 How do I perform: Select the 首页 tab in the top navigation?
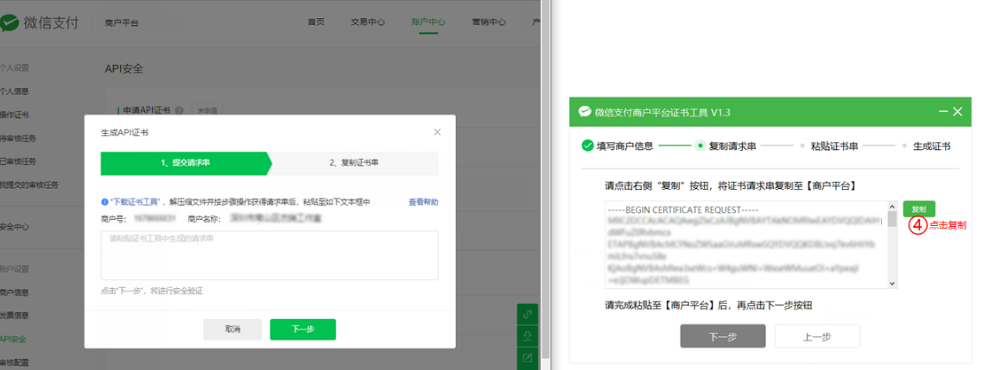[316, 22]
